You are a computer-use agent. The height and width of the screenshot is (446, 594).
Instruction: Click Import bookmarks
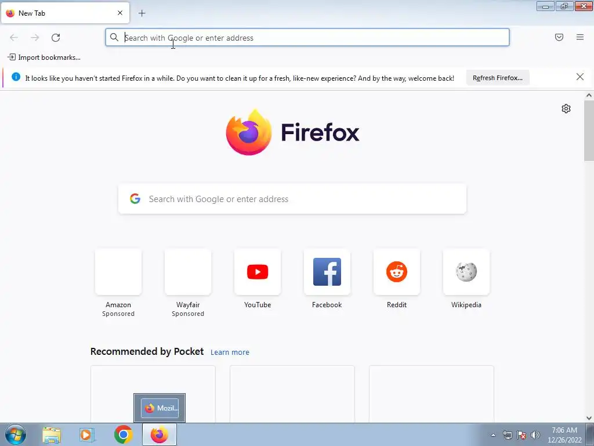[44, 57]
